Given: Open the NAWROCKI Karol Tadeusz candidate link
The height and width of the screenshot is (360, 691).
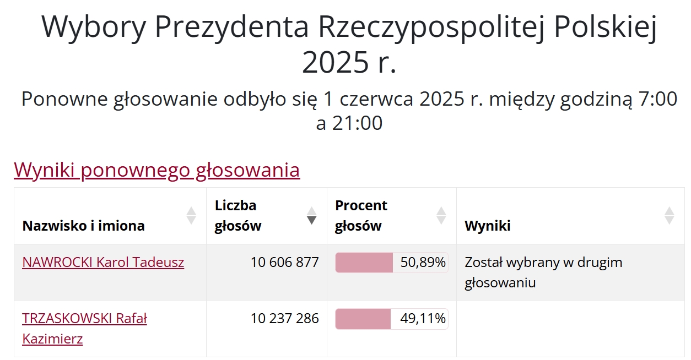Looking at the screenshot, I should [x=103, y=262].
